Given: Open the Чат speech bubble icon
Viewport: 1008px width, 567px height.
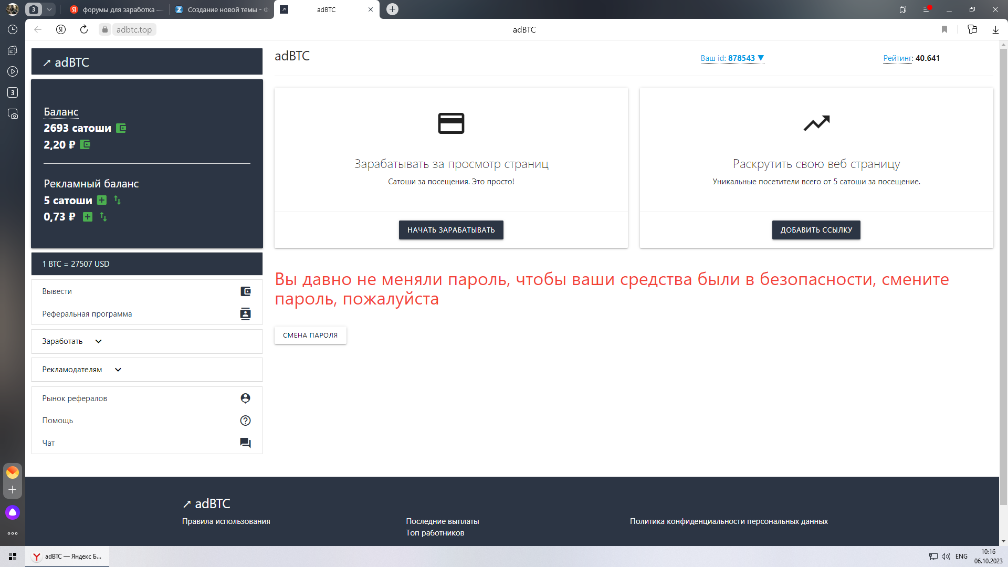Looking at the screenshot, I should pyautogui.click(x=245, y=443).
